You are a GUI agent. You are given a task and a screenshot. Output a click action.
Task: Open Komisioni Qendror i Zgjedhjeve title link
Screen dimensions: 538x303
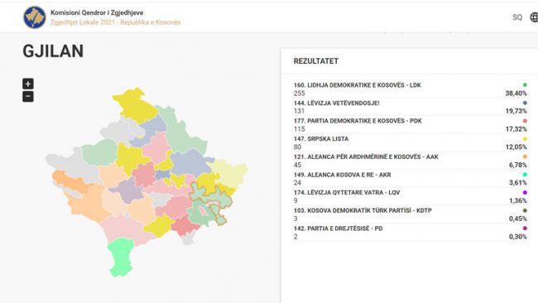coord(97,12)
